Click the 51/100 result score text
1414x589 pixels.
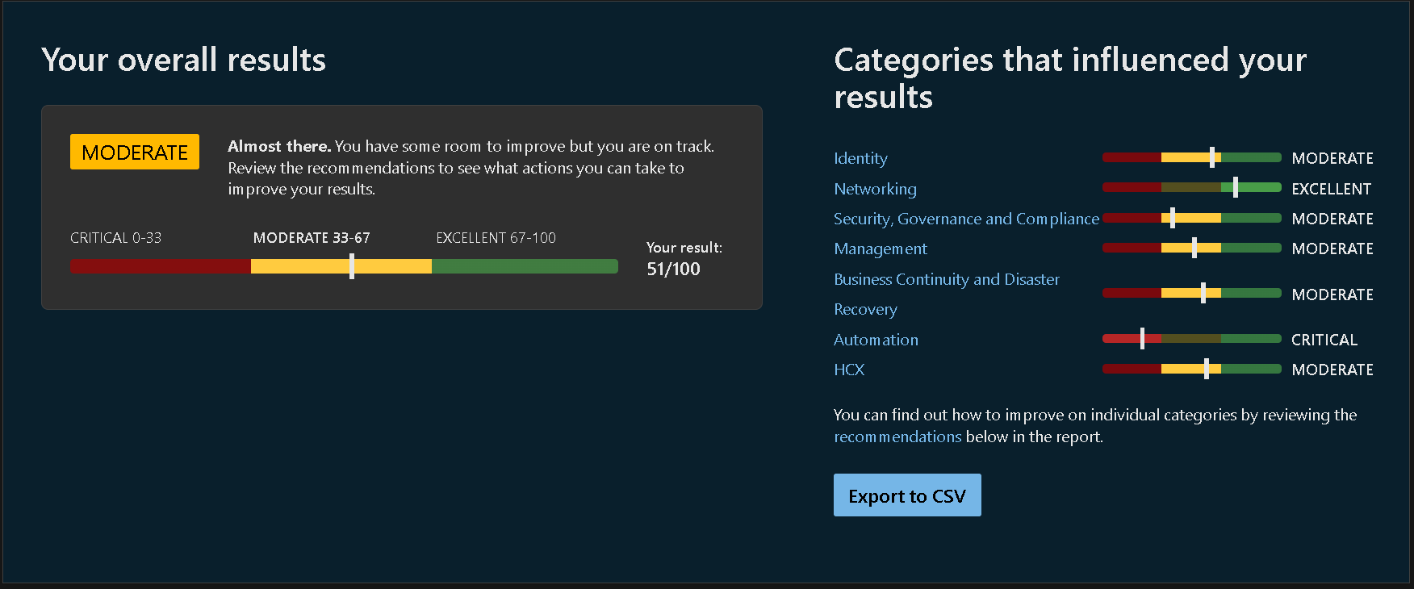(673, 269)
